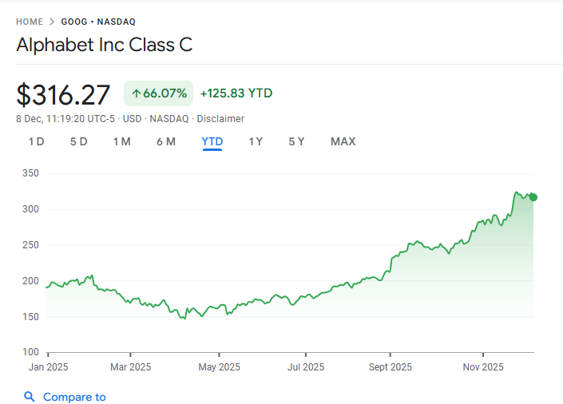Image resolution: width=563 pixels, height=404 pixels.
Task: Switch to the 1D time range
Action: tap(37, 142)
